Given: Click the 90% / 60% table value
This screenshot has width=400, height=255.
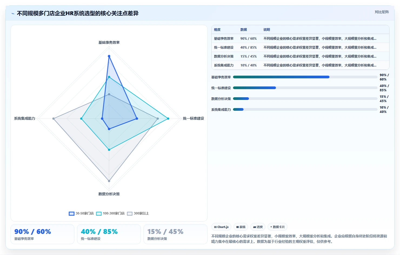Looking at the screenshot, I should [249, 39].
